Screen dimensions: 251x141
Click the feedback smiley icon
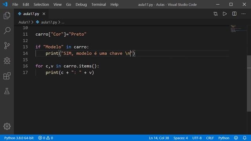click(x=236, y=138)
